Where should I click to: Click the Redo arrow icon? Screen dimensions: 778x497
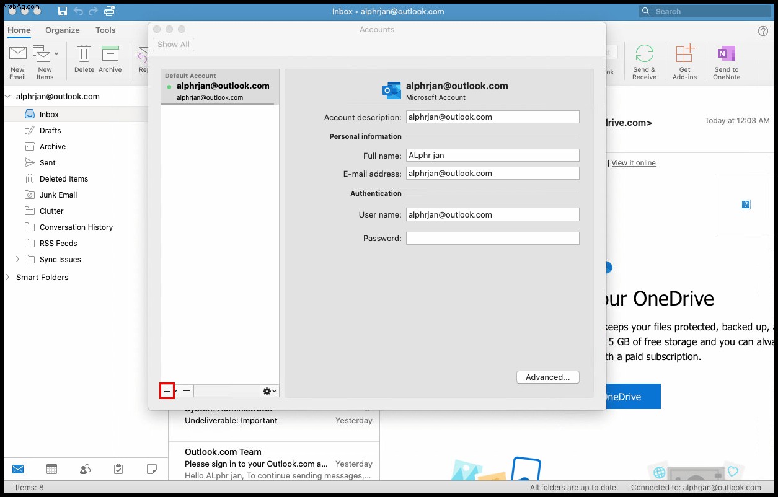94,11
